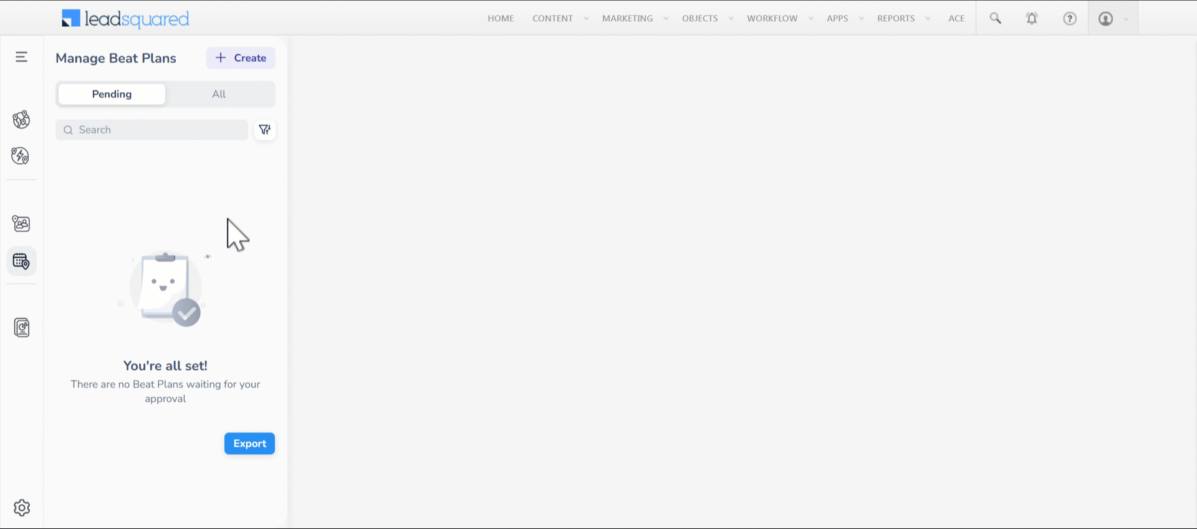The height and width of the screenshot is (529, 1197).
Task: Open the lightning bolt location sidebar icon
Action: (x=21, y=155)
